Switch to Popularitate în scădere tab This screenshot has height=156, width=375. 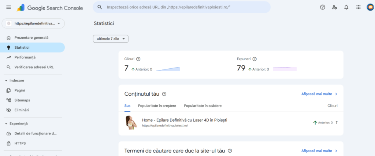(x=203, y=106)
